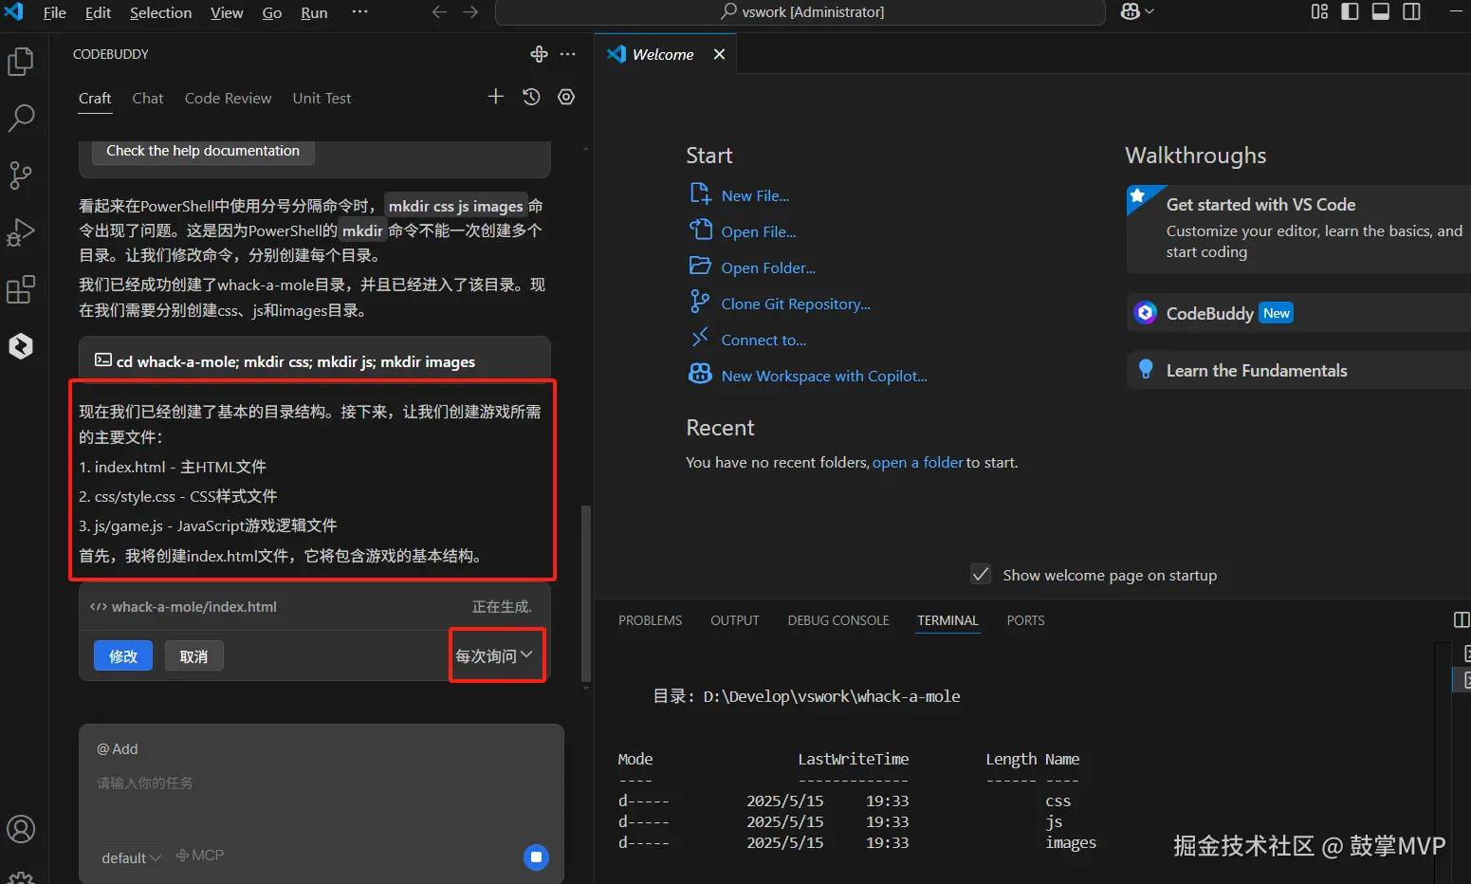The width and height of the screenshot is (1471, 884).
Task: Switch to the Craft tab
Action: (95, 99)
